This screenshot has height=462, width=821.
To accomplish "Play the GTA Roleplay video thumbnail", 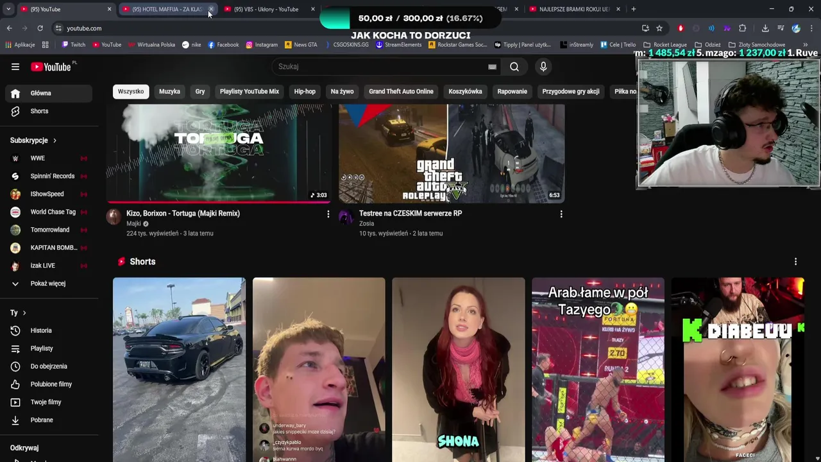I will coord(452,153).
